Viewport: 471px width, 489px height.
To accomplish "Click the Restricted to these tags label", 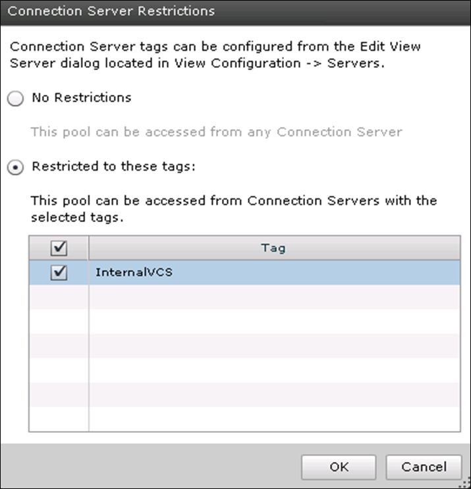I will tap(113, 167).
